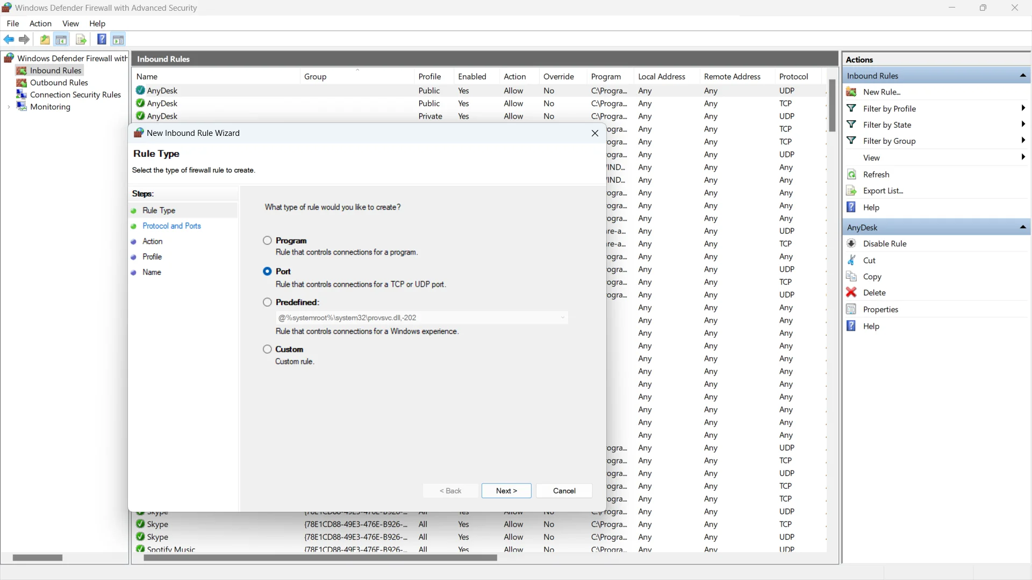The image size is (1032, 580).
Task: Click the Cancel button in wizard
Action: [x=564, y=491]
